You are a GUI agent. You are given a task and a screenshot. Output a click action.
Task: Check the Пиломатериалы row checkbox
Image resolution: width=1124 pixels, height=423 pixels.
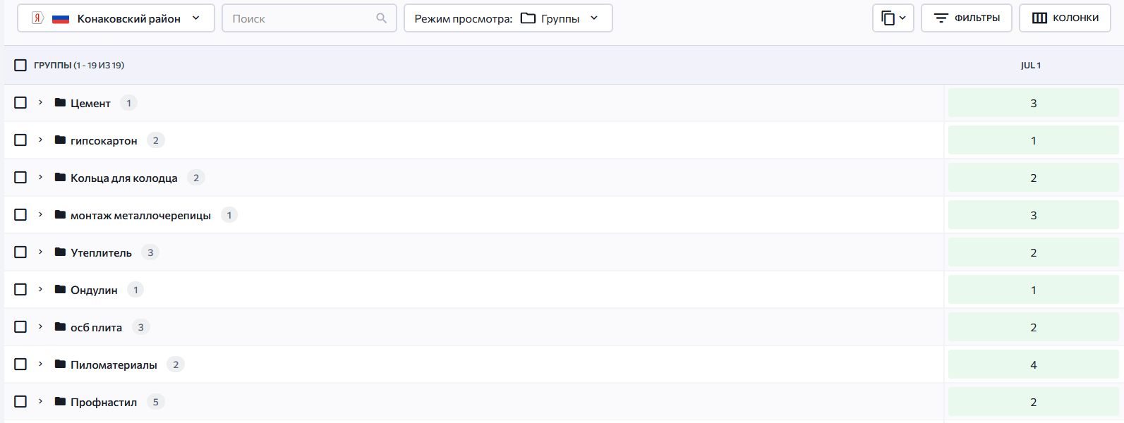click(x=20, y=364)
